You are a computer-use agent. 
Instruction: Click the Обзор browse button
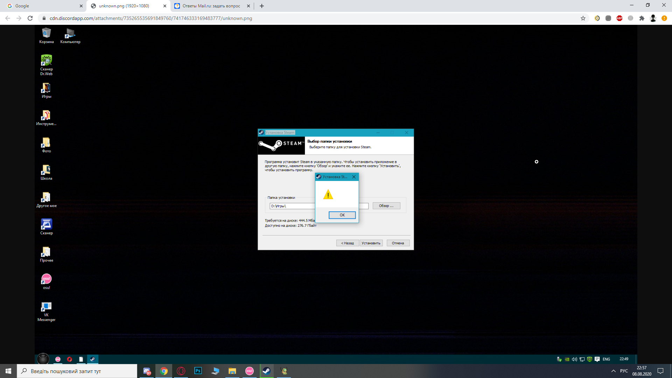386,206
